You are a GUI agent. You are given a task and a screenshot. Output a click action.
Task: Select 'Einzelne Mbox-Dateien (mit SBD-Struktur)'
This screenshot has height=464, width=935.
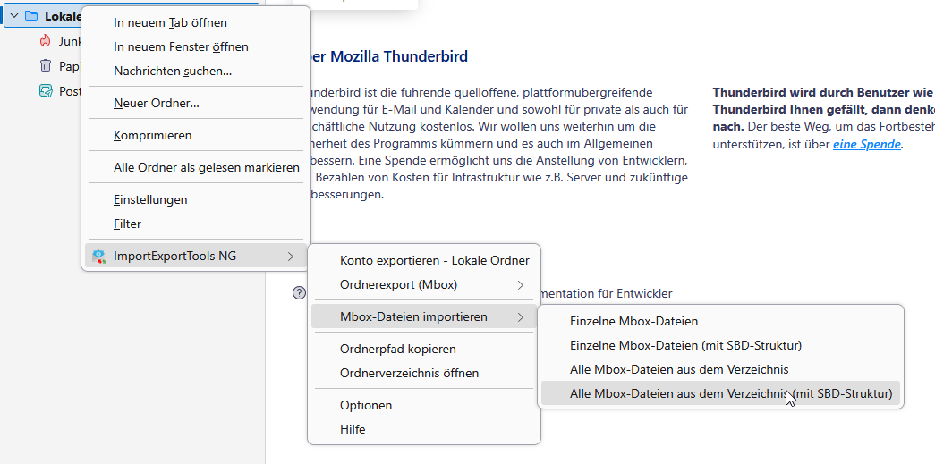685,345
